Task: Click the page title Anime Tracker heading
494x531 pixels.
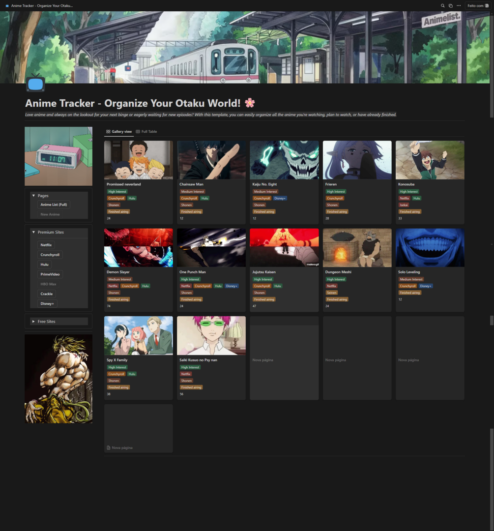Action: 133,103
